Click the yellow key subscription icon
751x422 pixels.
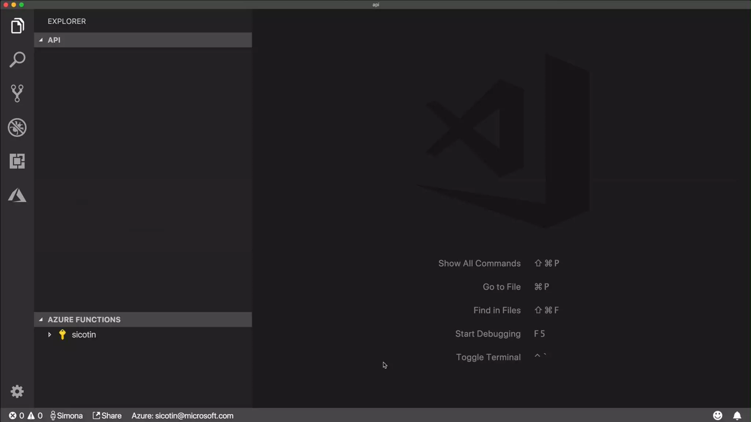pyautogui.click(x=62, y=334)
